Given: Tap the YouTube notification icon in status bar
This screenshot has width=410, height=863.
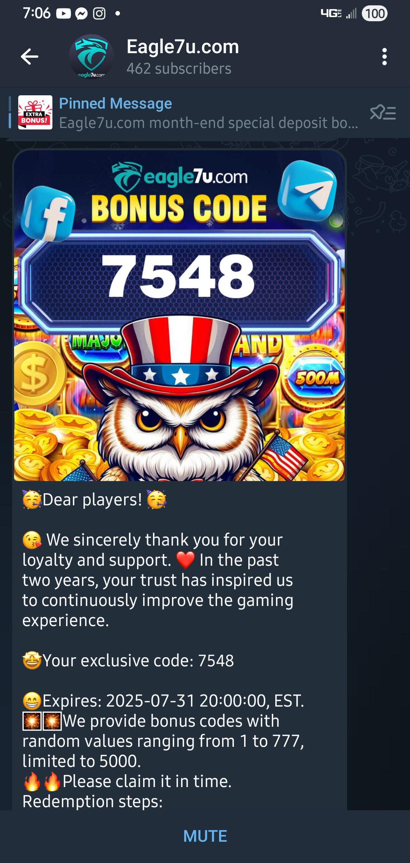Looking at the screenshot, I should point(63,14).
